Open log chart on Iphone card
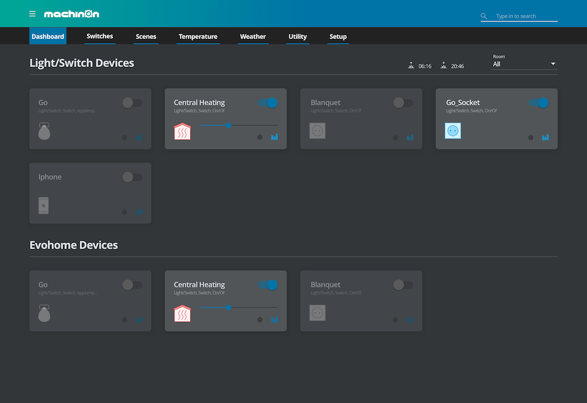 click(x=139, y=212)
